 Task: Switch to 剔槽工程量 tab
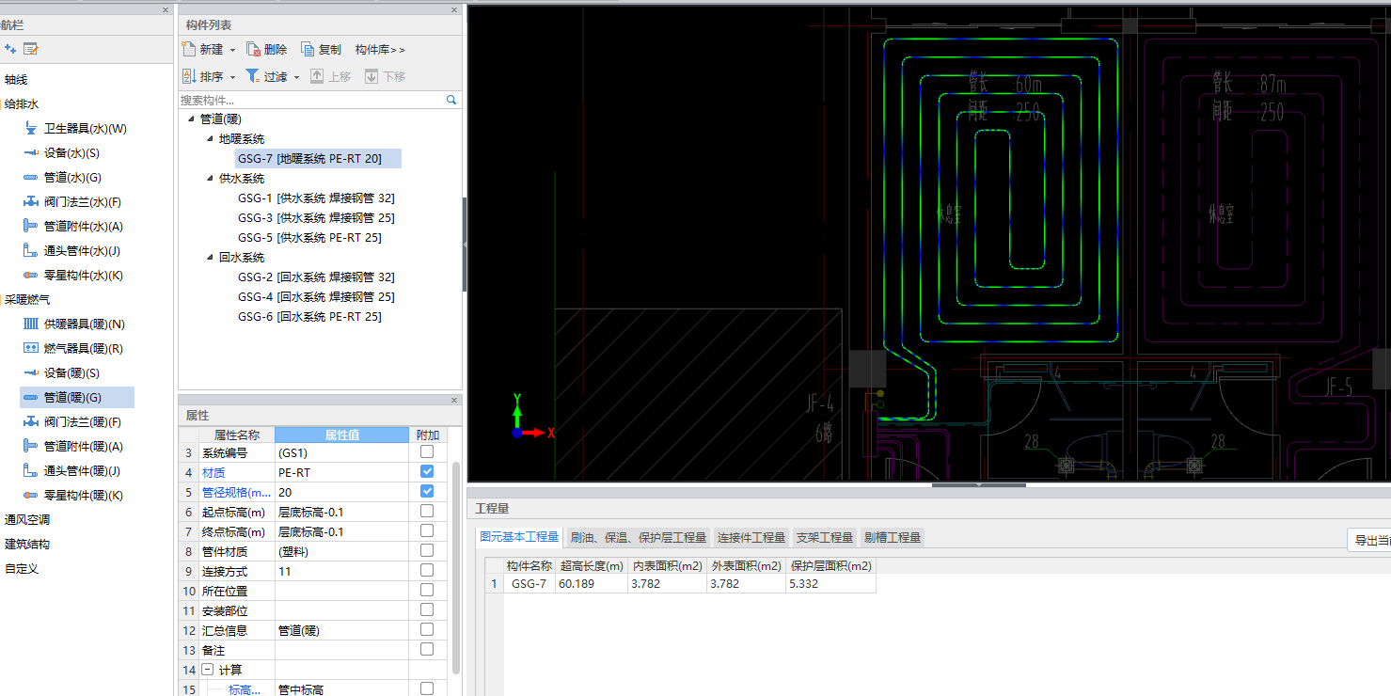pyautogui.click(x=893, y=537)
